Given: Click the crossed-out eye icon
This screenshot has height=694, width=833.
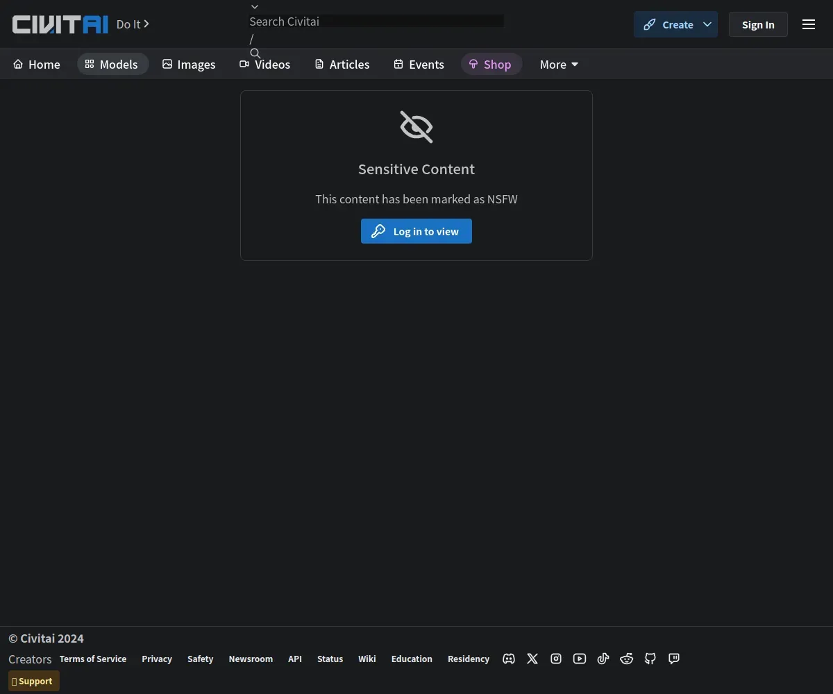Looking at the screenshot, I should pyautogui.click(x=416, y=127).
